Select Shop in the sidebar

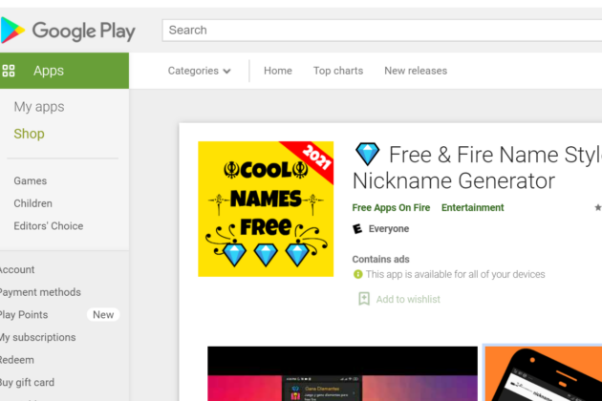click(30, 134)
